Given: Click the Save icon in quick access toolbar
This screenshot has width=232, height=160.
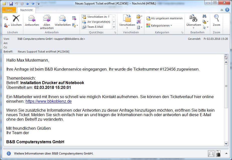Looking at the screenshot, I should tap(11, 4).
